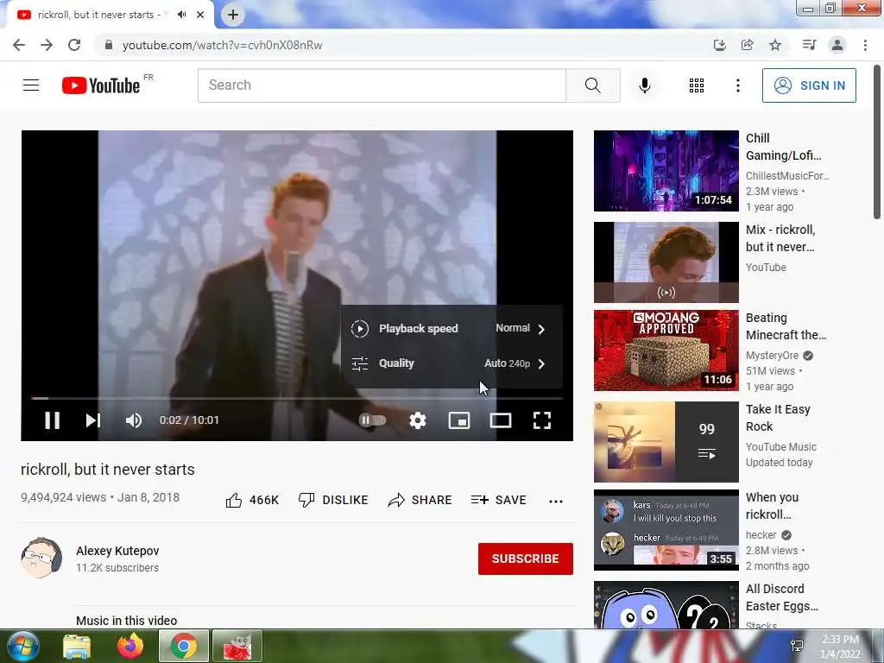This screenshot has width=884, height=663.
Task: Open media controls icon in Chrome toolbar
Action: point(809,45)
